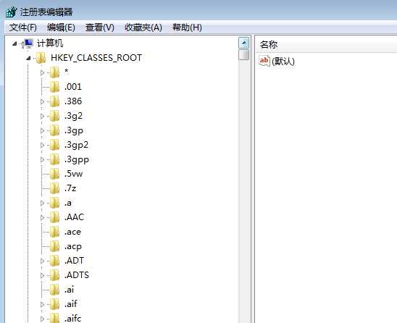
Task: Expand the .ADT key
Action: [x=42, y=261]
